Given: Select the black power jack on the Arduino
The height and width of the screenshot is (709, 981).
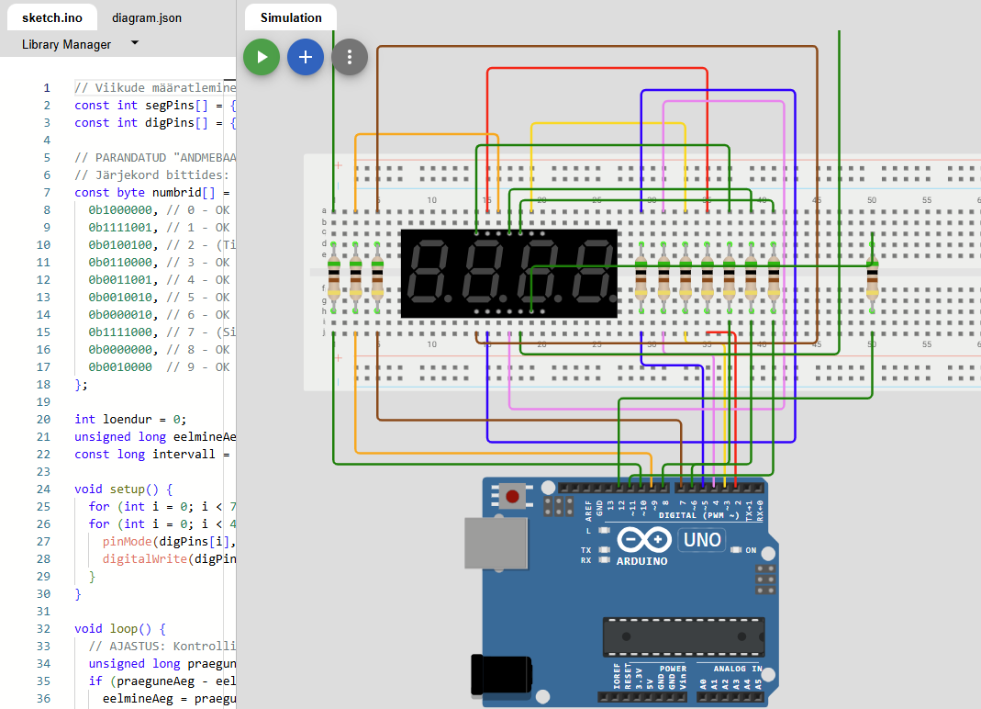Looking at the screenshot, I should point(501,675).
